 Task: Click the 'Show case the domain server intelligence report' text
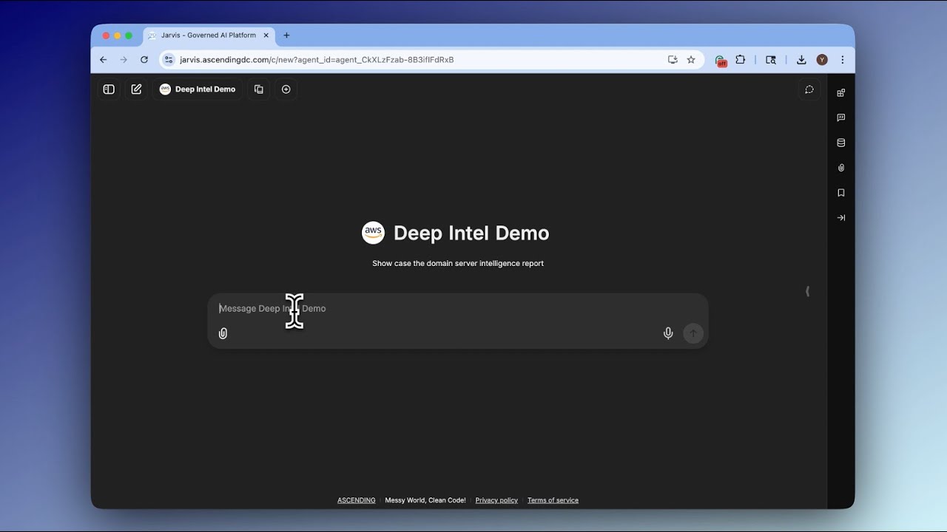point(458,263)
